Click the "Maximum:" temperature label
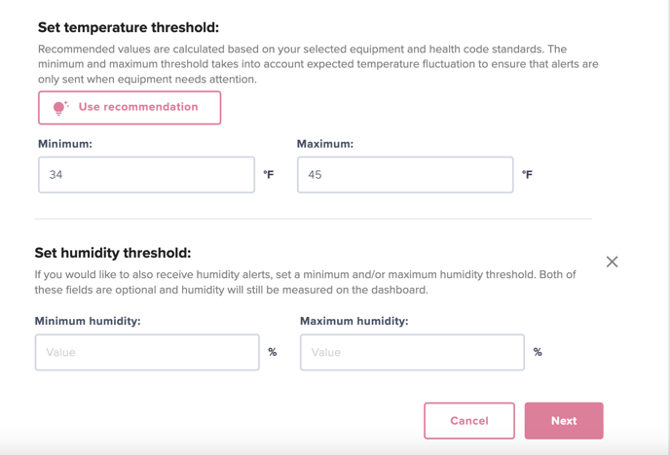Viewport: 670px width, 455px height. coord(325,144)
